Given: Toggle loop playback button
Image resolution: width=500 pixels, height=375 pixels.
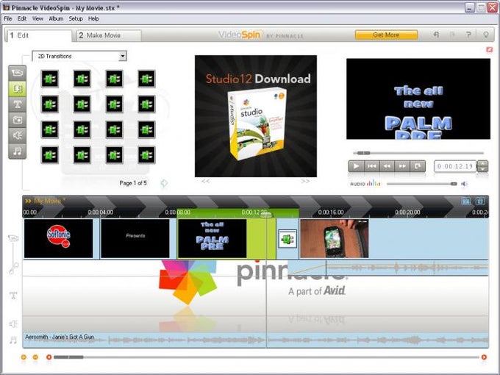Looking at the screenshot, I should [x=418, y=166].
